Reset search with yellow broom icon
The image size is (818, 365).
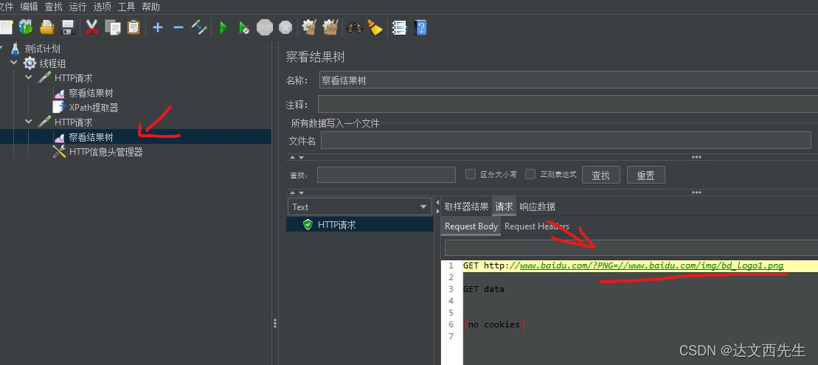(x=375, y=27)
